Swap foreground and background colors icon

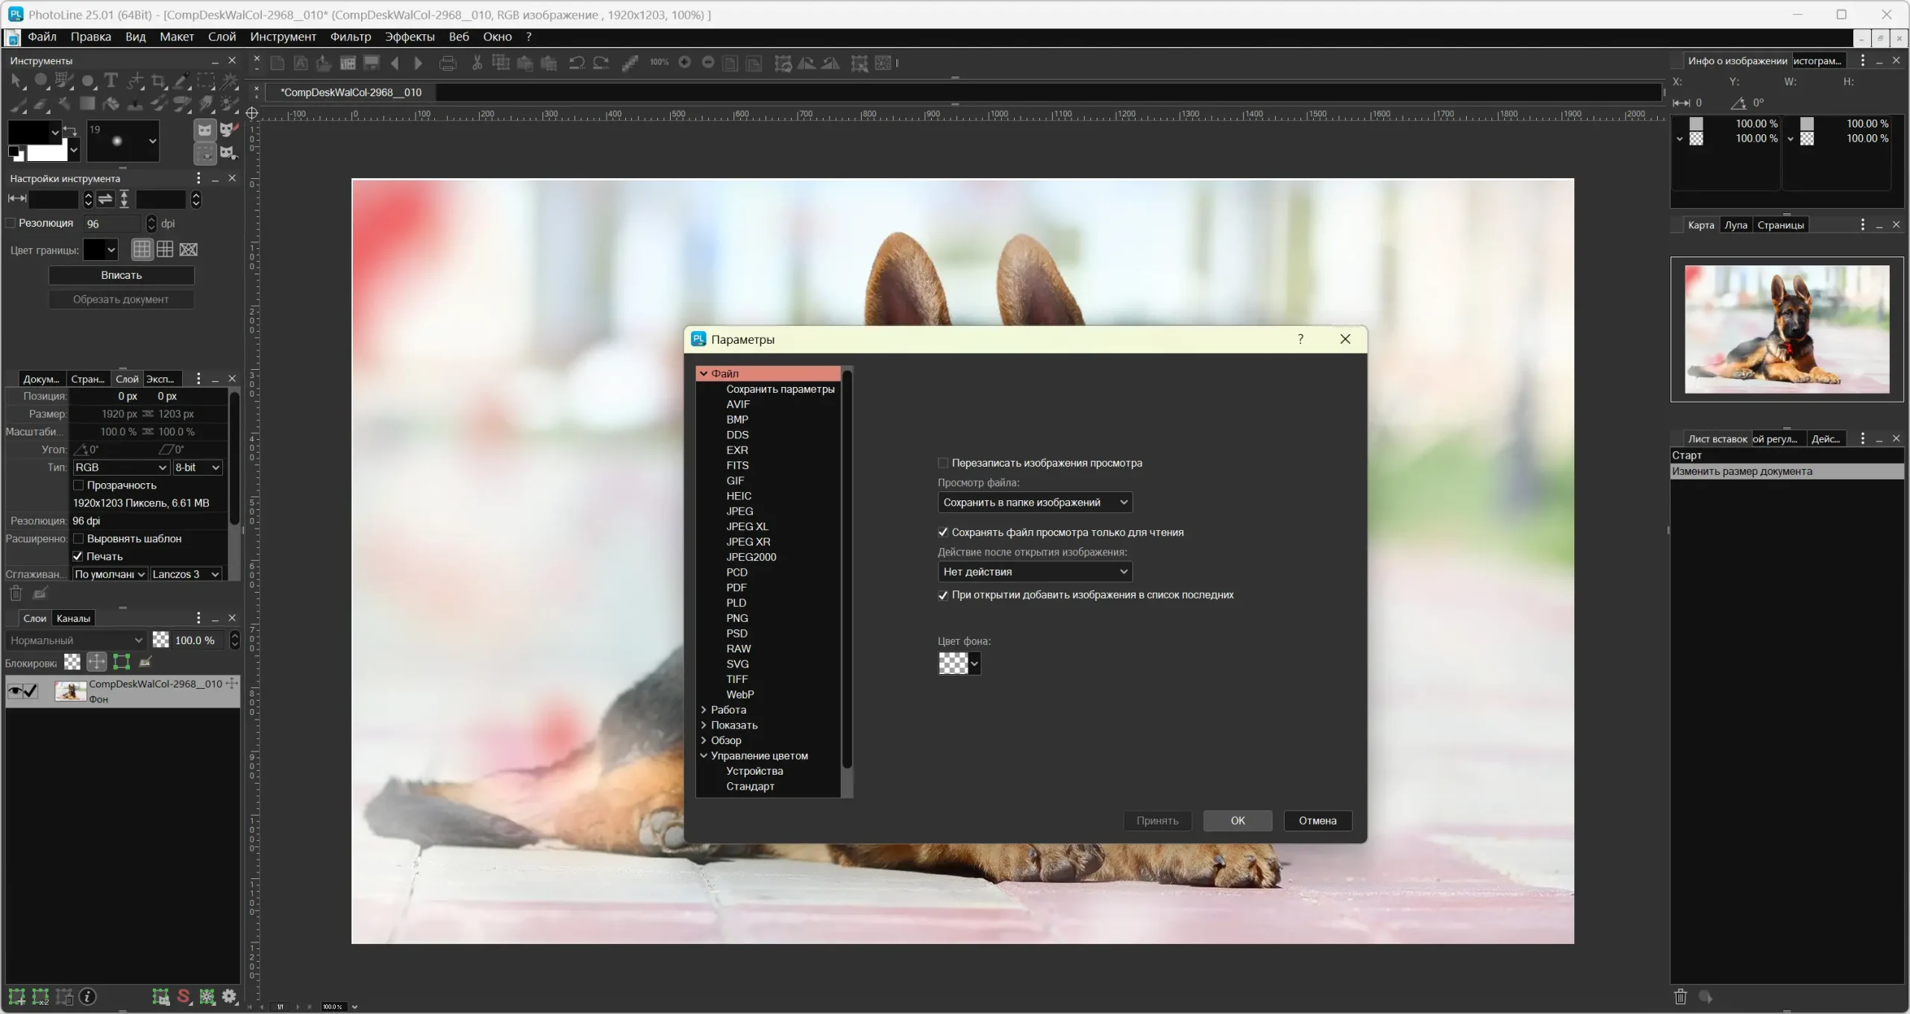pos(70,130)
